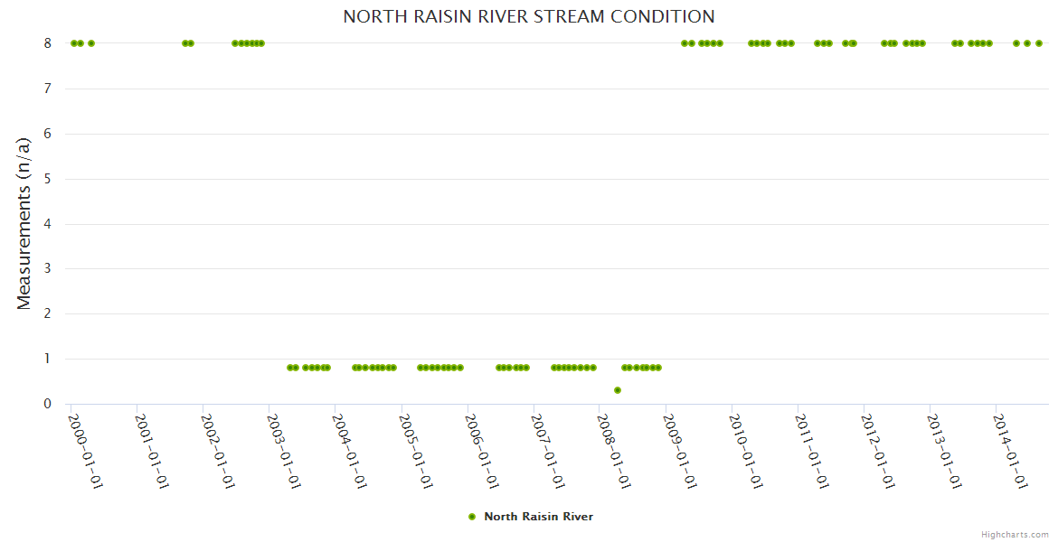Open the Highcharts.com credits link

point(1015,534)
